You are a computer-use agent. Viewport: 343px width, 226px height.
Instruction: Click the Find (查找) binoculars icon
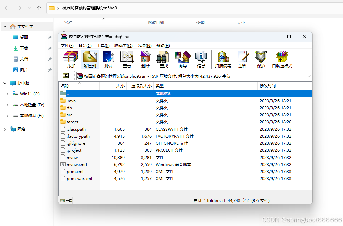(x=164, y=59)
